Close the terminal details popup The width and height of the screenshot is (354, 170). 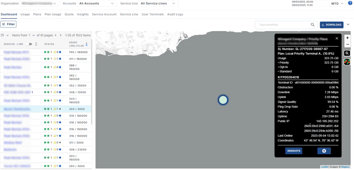tap(337, 38)
